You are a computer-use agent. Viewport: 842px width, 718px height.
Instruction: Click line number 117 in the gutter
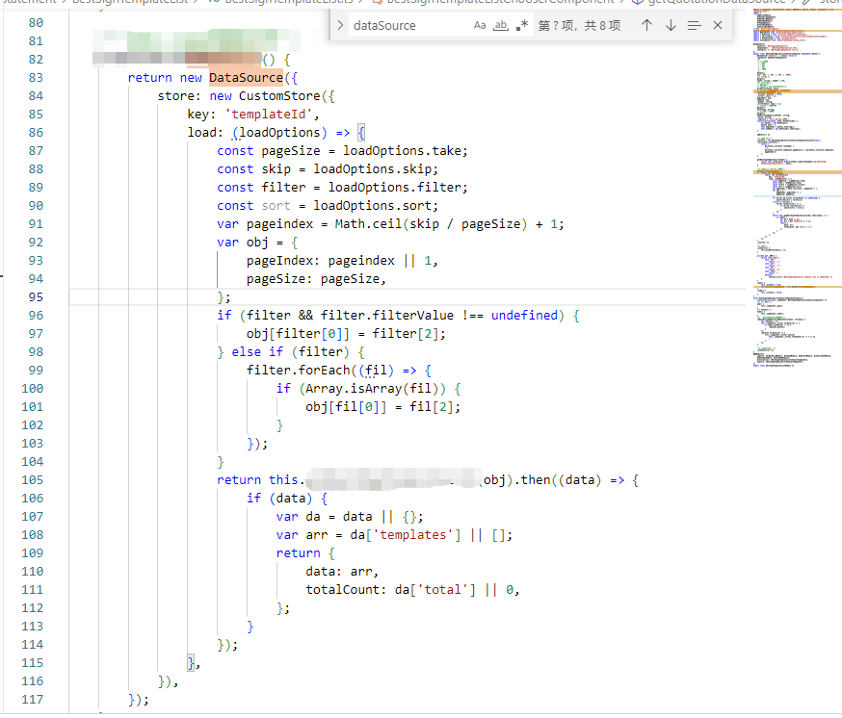click(33, 700)
